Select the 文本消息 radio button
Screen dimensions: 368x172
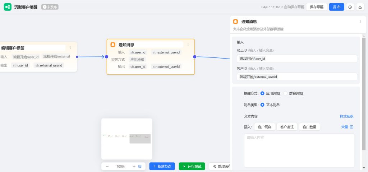[x=262, y=105]
